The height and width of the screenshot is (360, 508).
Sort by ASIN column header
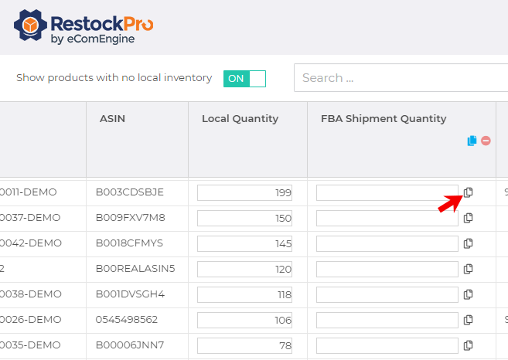tap(112, 119)
